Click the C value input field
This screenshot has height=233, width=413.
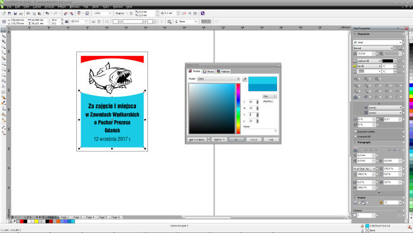click(x=252, y=102)
